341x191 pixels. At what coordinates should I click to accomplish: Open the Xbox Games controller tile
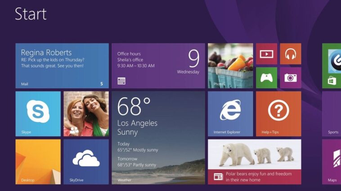(266, 78)
